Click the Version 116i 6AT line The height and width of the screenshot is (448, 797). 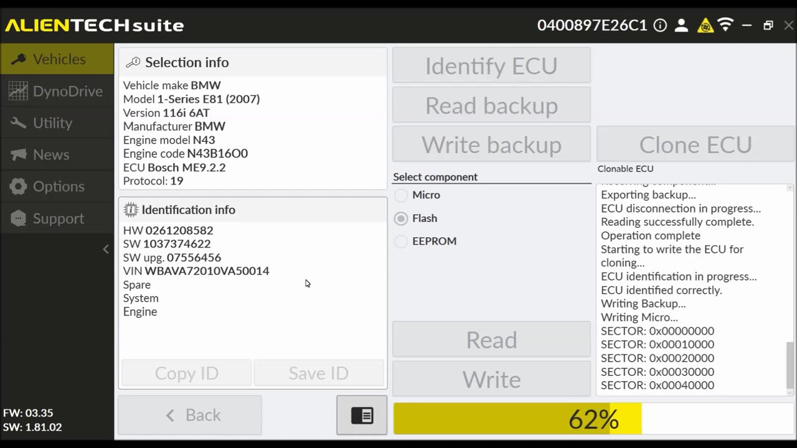(x=166, y=113)
